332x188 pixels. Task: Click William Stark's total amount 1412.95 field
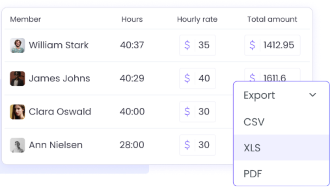(279, 45)
